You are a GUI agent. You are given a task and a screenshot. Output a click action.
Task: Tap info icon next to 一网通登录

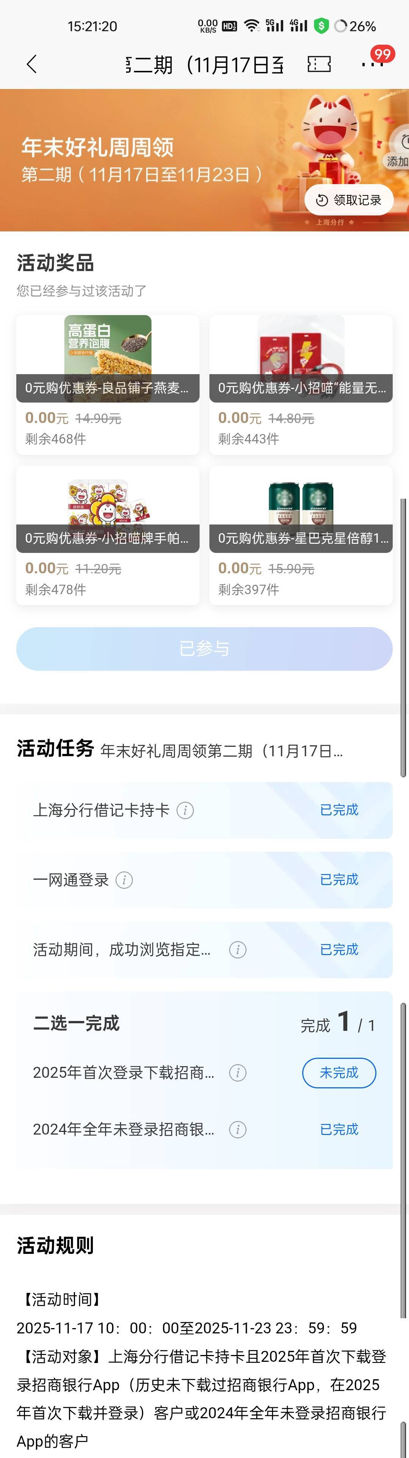click(124, 880)
